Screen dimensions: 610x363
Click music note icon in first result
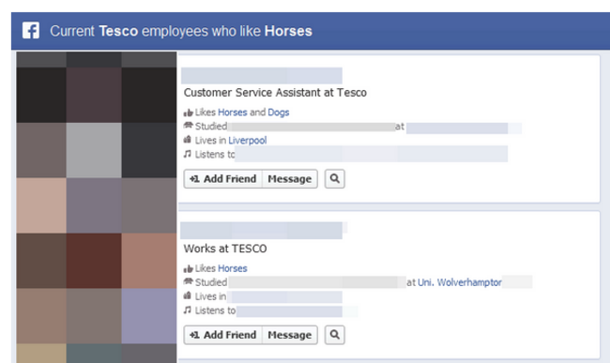pyautogui.click(x=188, y=154)
